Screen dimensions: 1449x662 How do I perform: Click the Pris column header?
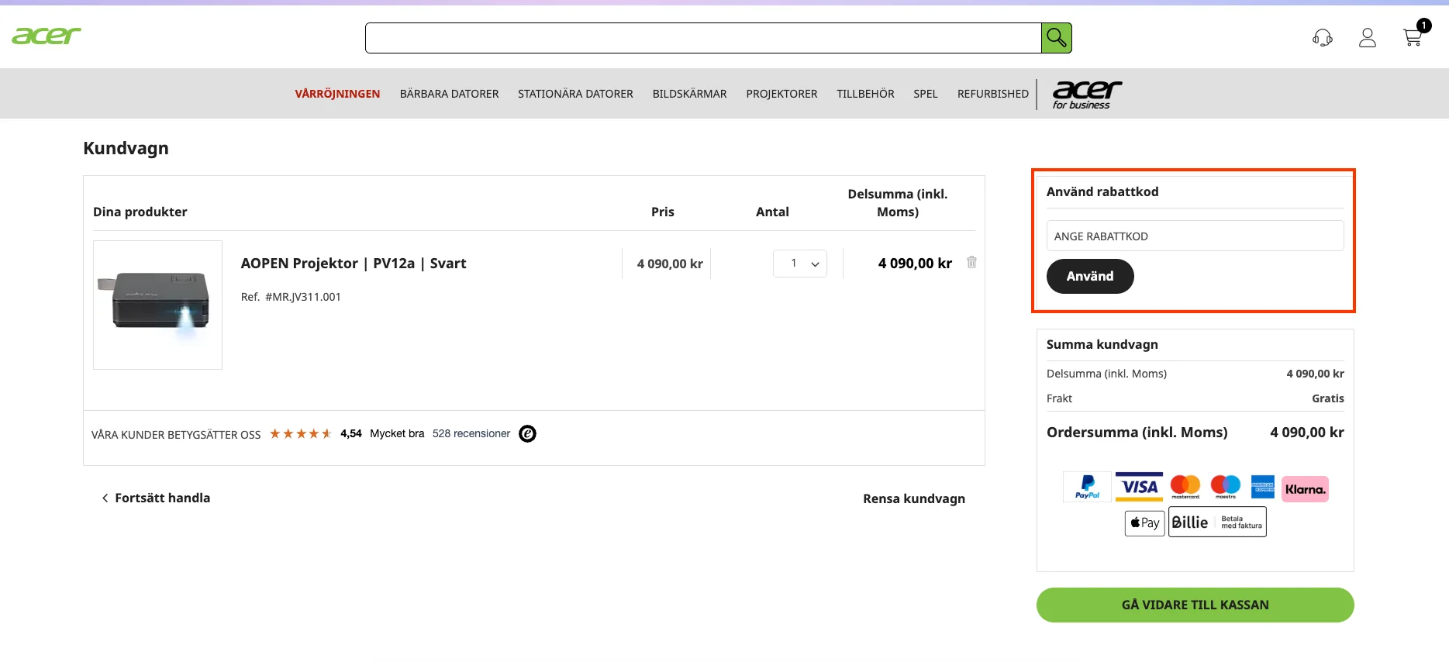coord(663,212)
